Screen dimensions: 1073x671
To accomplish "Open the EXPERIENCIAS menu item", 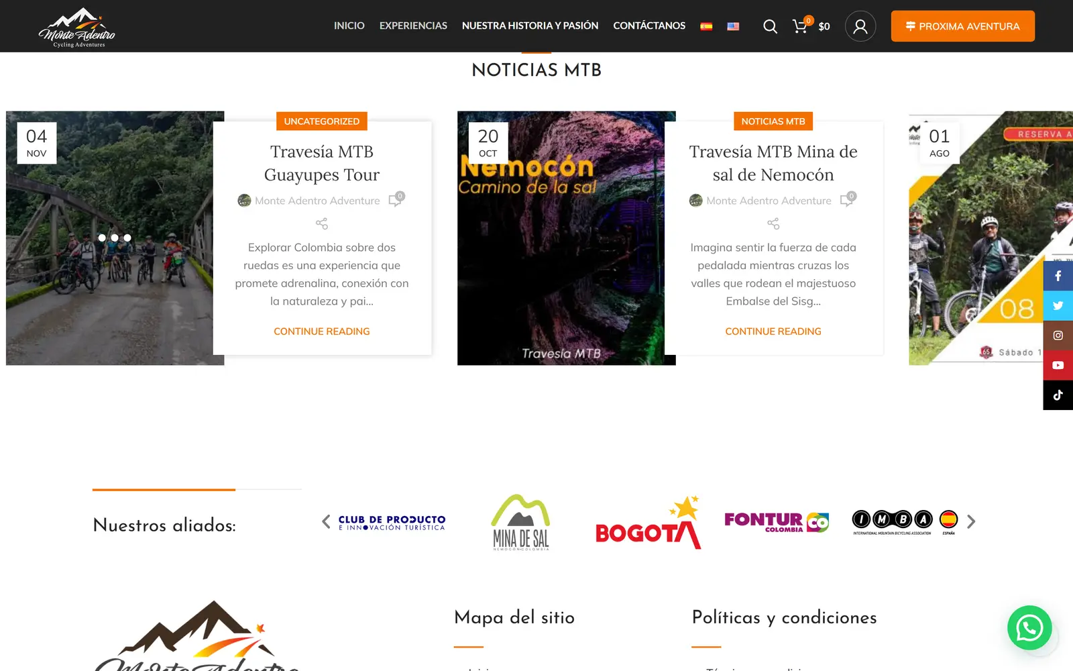I will pyautogui.click(x=413, y=25).
